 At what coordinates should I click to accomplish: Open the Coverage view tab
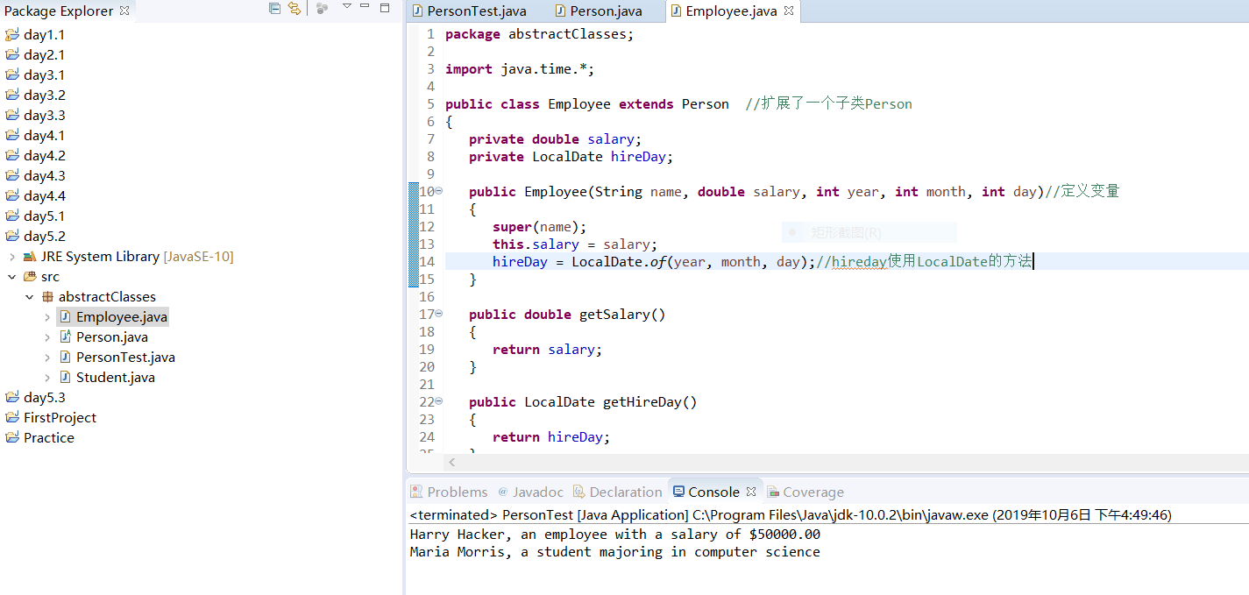tap(813, 492)
